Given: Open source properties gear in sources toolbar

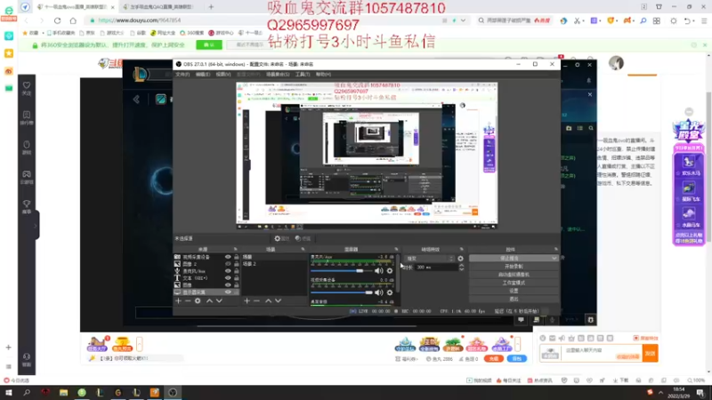Looking at the screenshot, I should [x=198, y=300].
